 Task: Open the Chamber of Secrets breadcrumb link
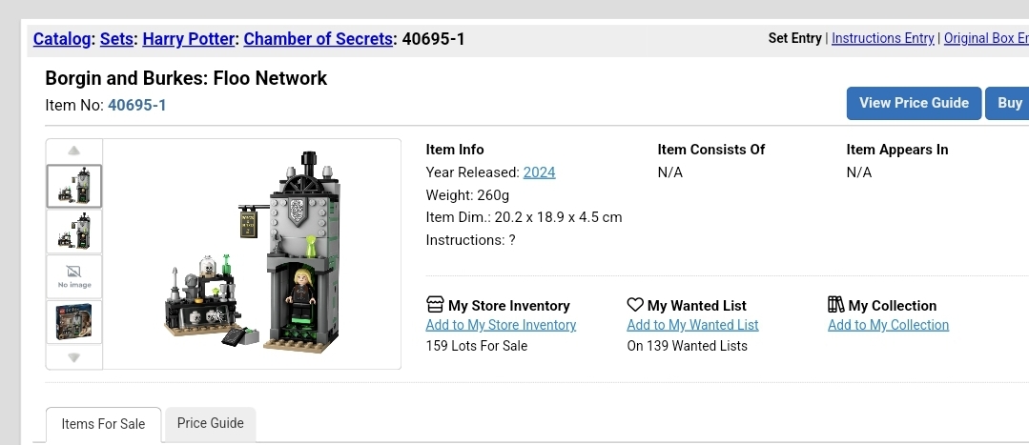(319, 39)
